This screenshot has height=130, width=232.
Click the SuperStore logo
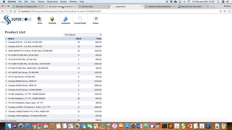click(x=16, y=20)
